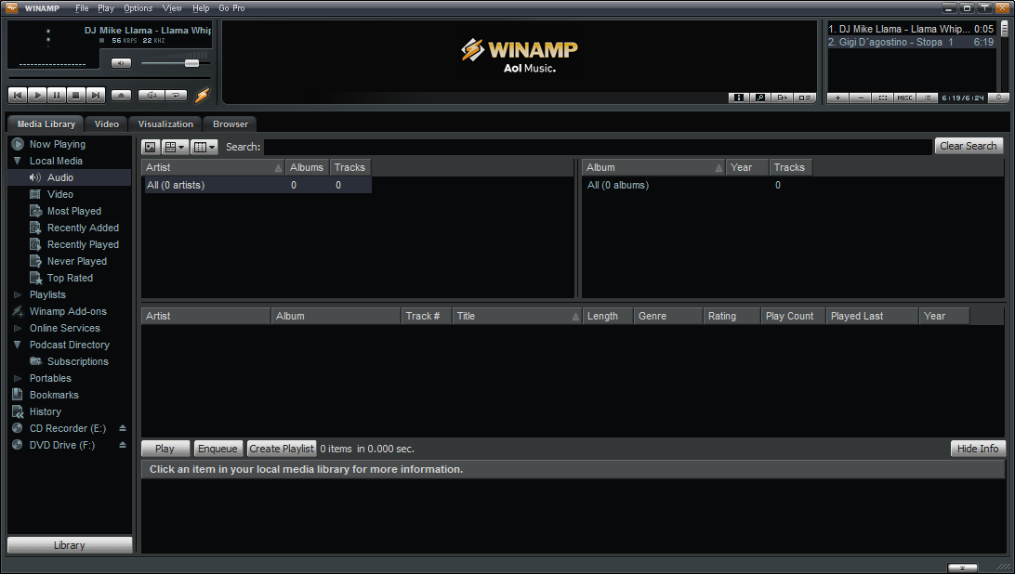The height and width of the screenshot is (574, 1015).
Task: Expand the Portables tree node
Action: [18, 378]
